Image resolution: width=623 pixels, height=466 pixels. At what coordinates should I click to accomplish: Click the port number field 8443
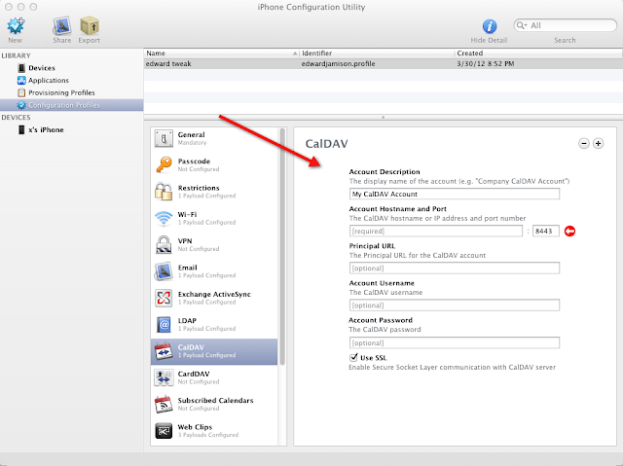(545, 231)
